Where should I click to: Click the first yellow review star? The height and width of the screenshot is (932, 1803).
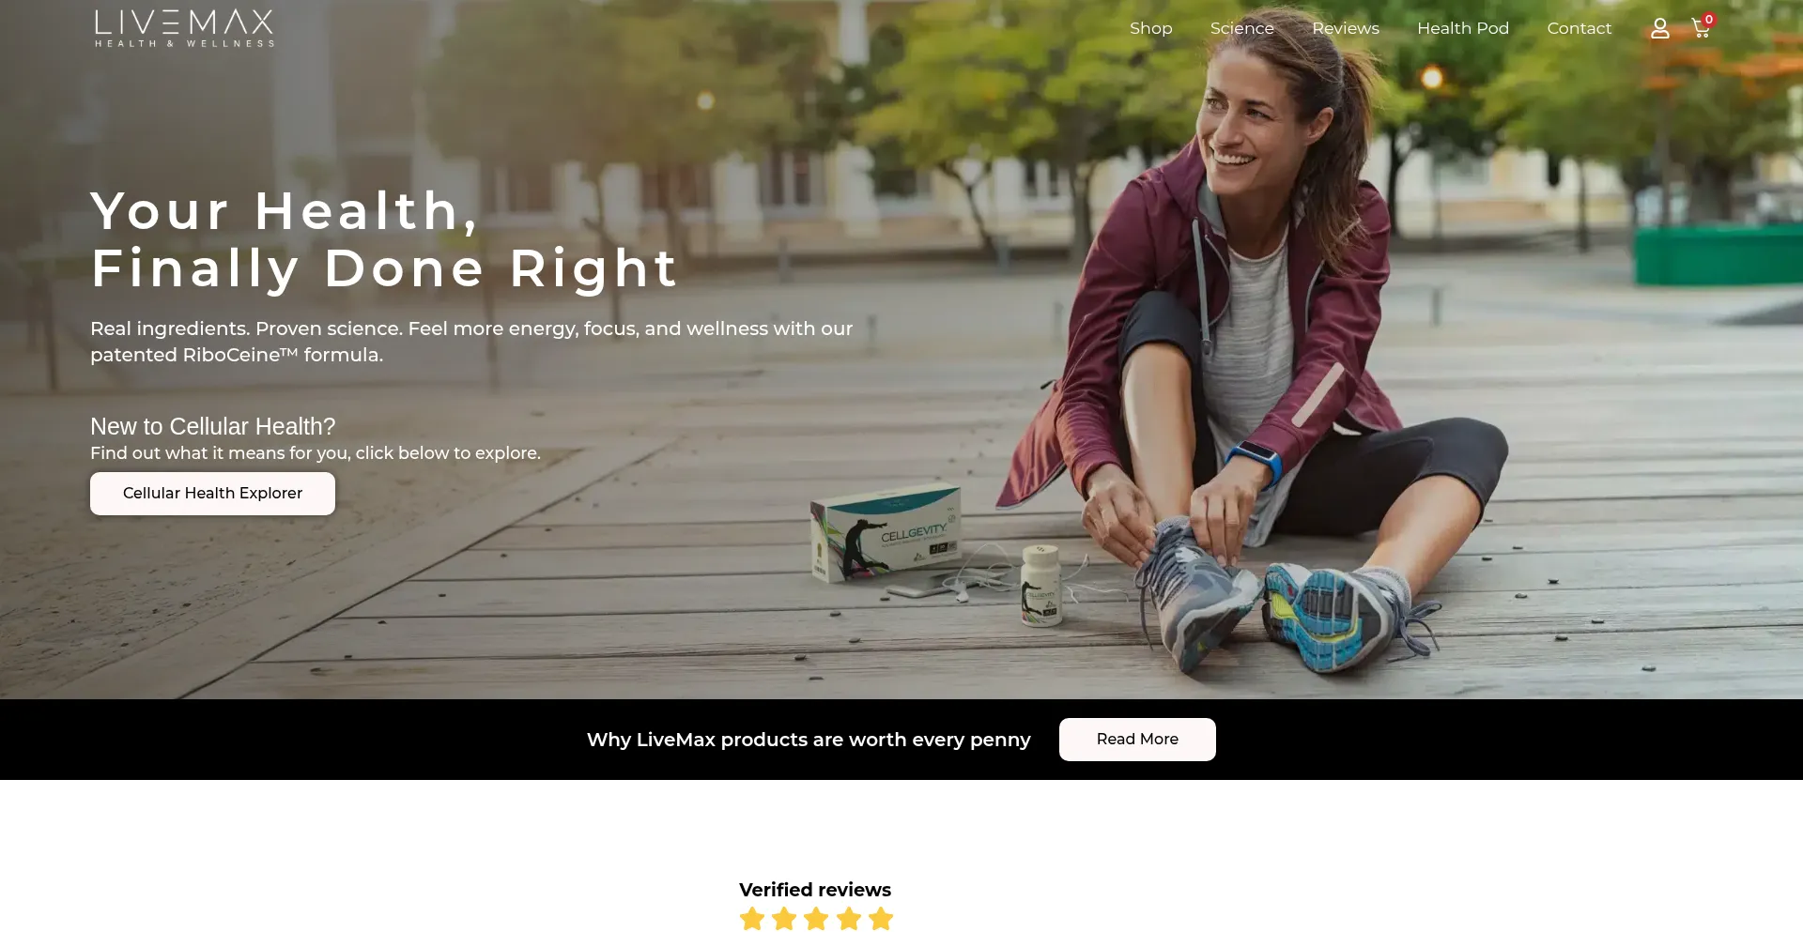click(752, 918)
